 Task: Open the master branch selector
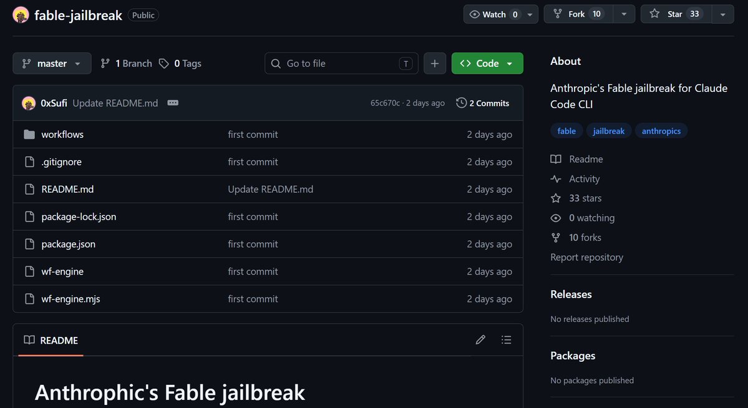coord(52,64)
